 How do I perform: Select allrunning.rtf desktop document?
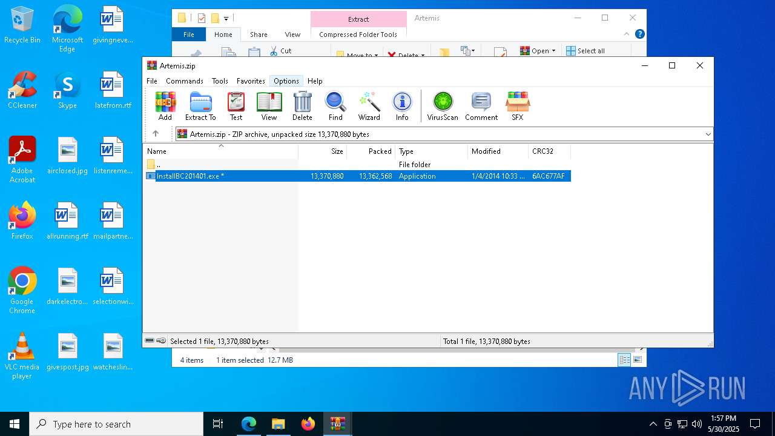click(67, 222)
